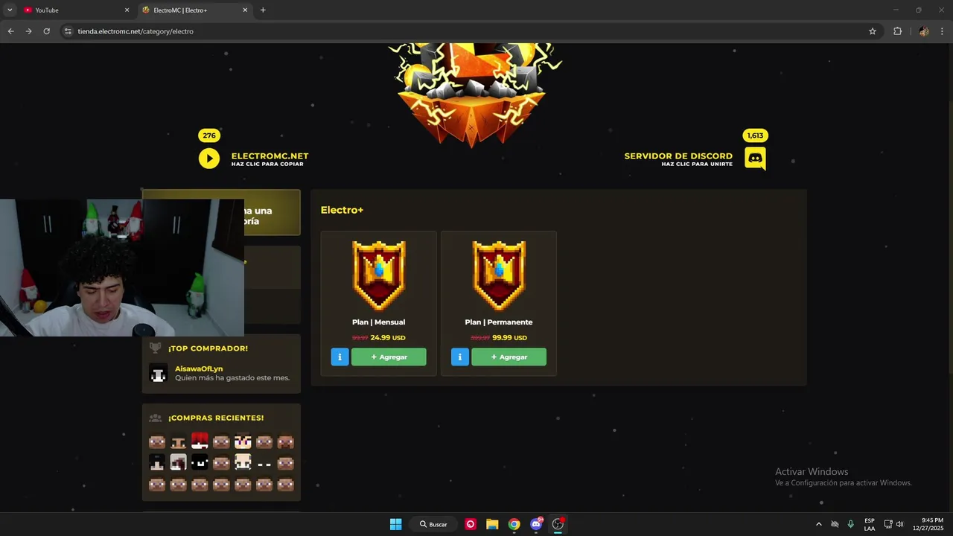Click the Discord logo icon on the store page
953x536 pixels.
point(755,159)
